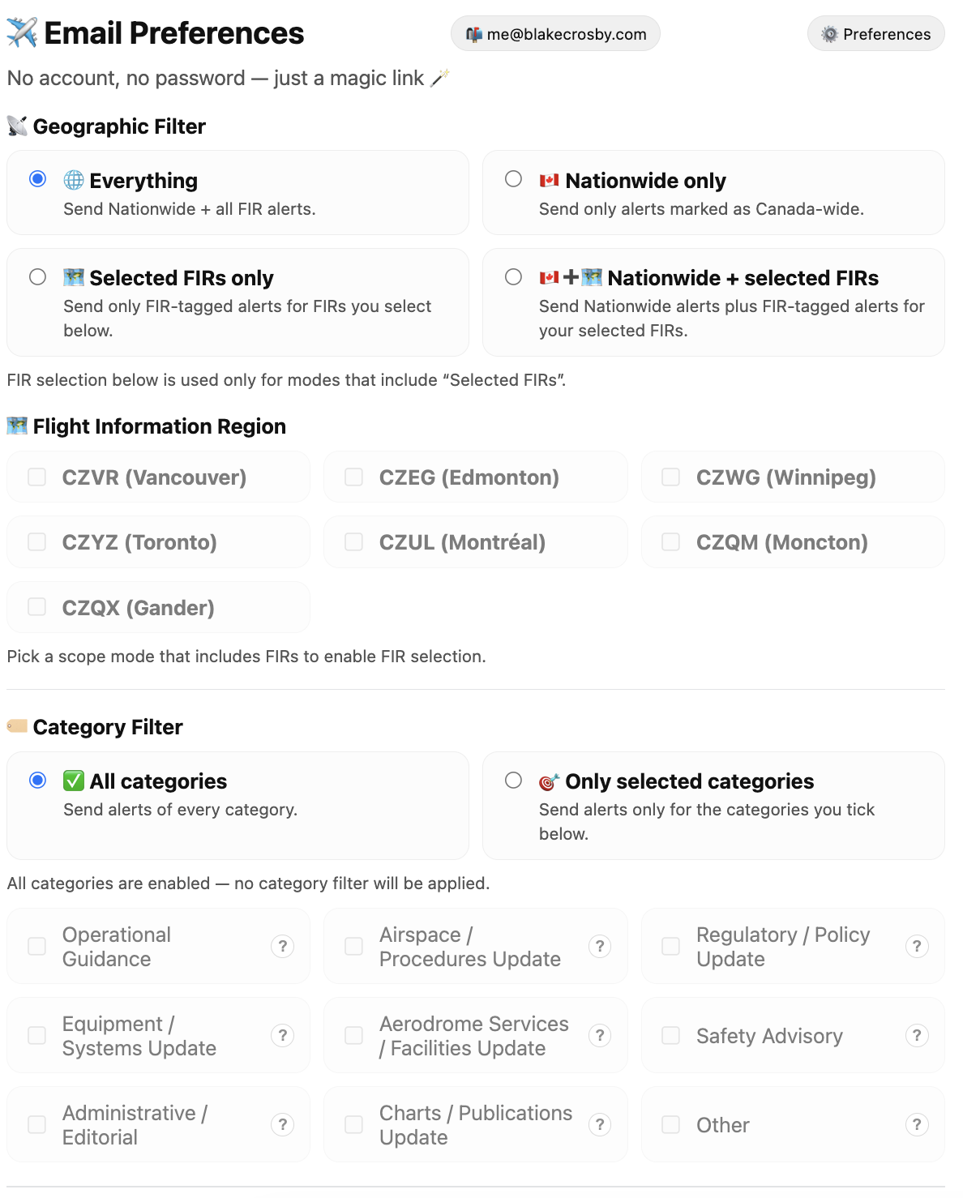963x1198 pixels.
Task: Tick the CZQX (Gander) checkbox
Action: tap(37, 607)
